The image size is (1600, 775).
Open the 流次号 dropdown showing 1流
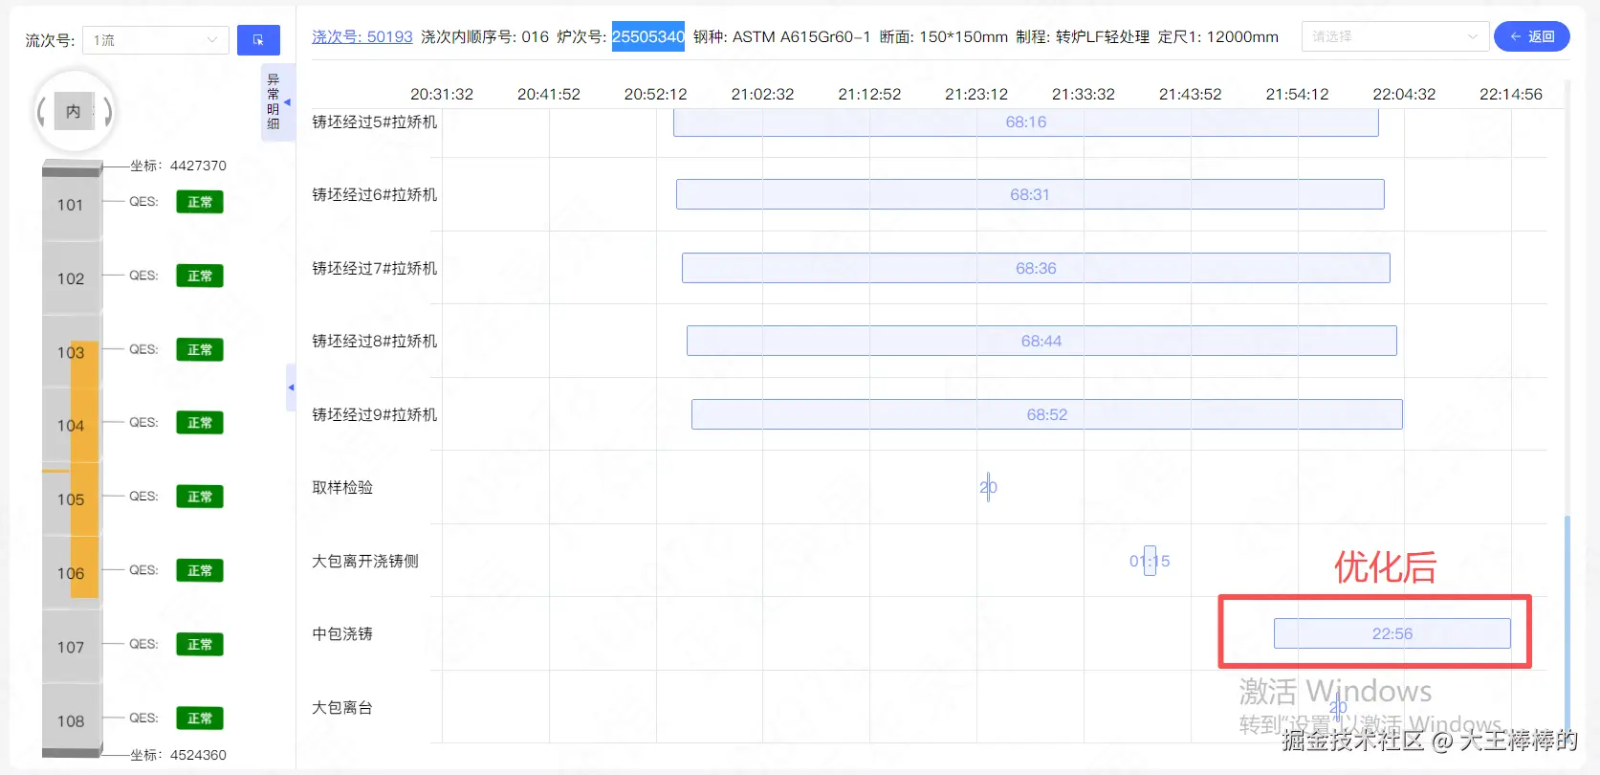tap(156, 40)
